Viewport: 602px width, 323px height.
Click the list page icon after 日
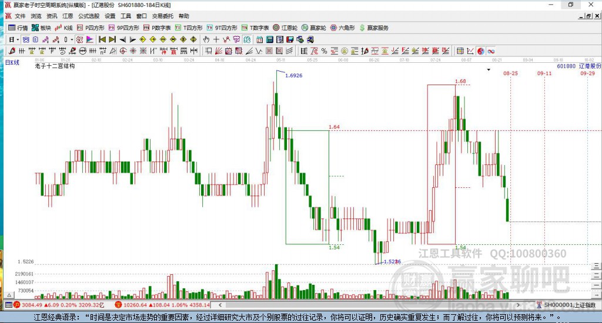pyautogui.click(x=35, y=39)
